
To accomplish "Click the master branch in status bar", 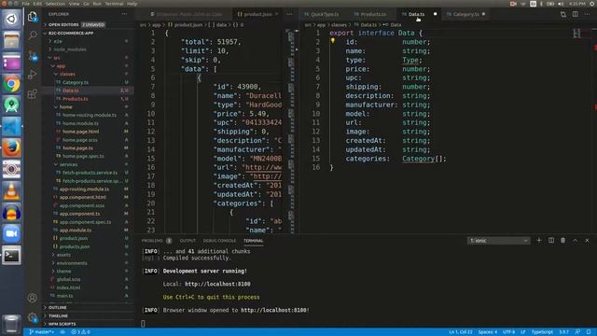I will point(41,332).
